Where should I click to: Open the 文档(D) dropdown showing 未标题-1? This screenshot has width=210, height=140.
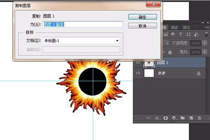(81, 41)
